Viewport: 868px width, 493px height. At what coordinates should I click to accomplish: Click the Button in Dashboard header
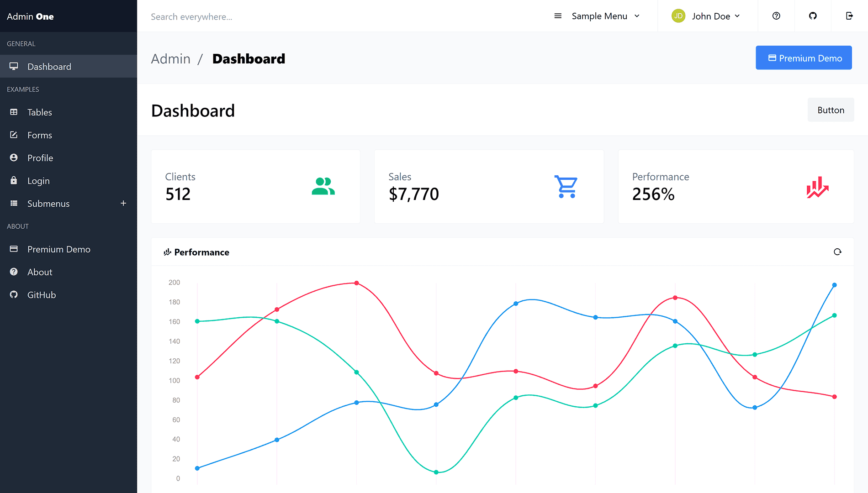coord(831,110)
